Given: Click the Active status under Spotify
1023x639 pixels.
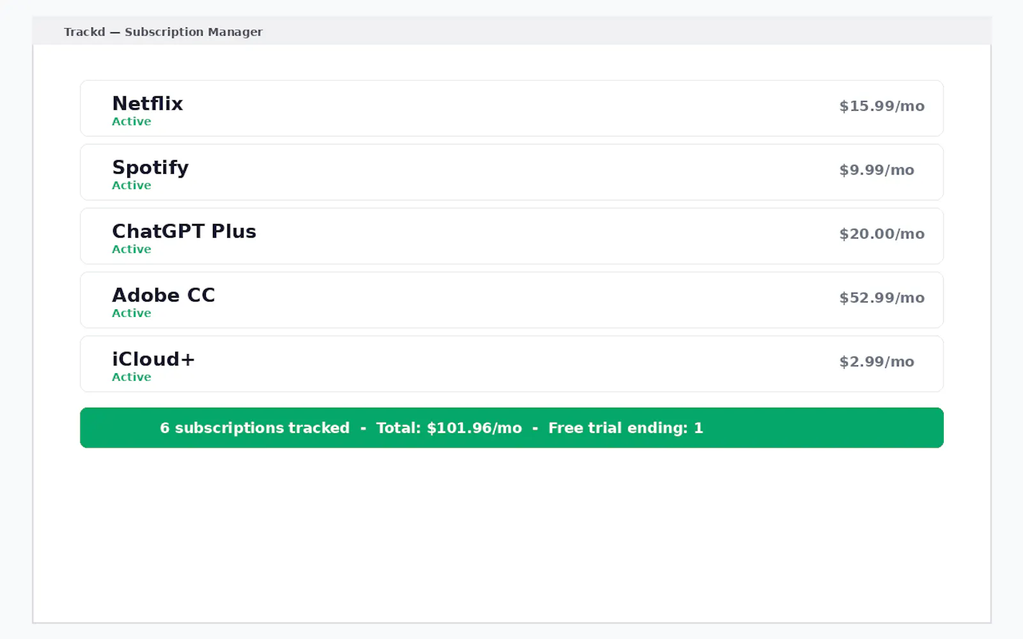Looking at the screenshot, I should 132,185.
